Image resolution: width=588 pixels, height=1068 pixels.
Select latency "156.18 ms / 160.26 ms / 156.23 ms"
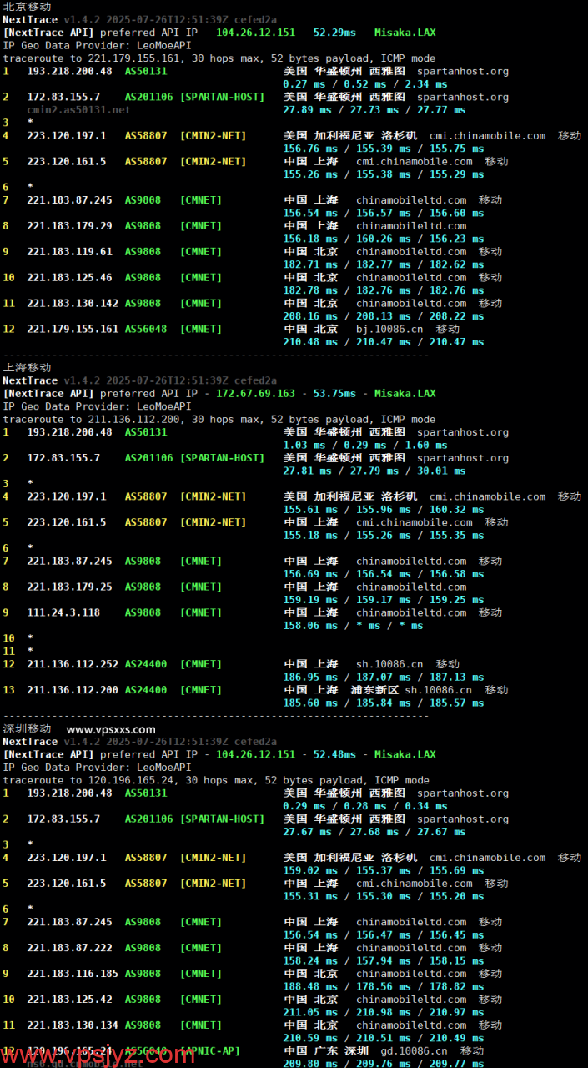click(384, 239)
